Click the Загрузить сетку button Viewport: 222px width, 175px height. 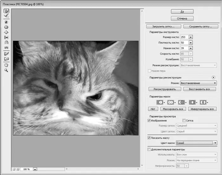coord(164,26)
